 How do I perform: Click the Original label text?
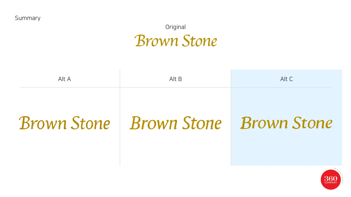175,27
